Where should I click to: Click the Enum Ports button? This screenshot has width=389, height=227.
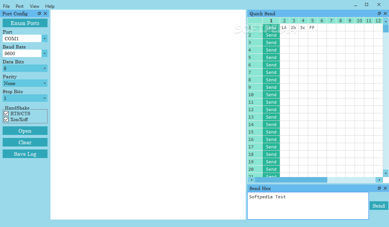pos(25,23)
